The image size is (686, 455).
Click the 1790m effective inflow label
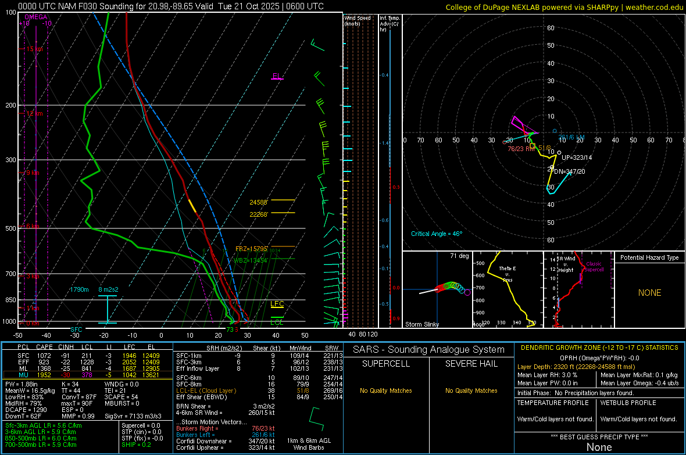pos(79,289)
